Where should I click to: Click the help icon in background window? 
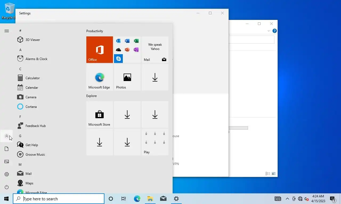click(274, 31)
